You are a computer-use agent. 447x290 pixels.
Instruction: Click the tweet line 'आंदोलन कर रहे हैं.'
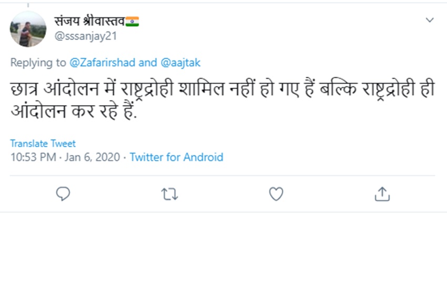click(x=74, y=113)
